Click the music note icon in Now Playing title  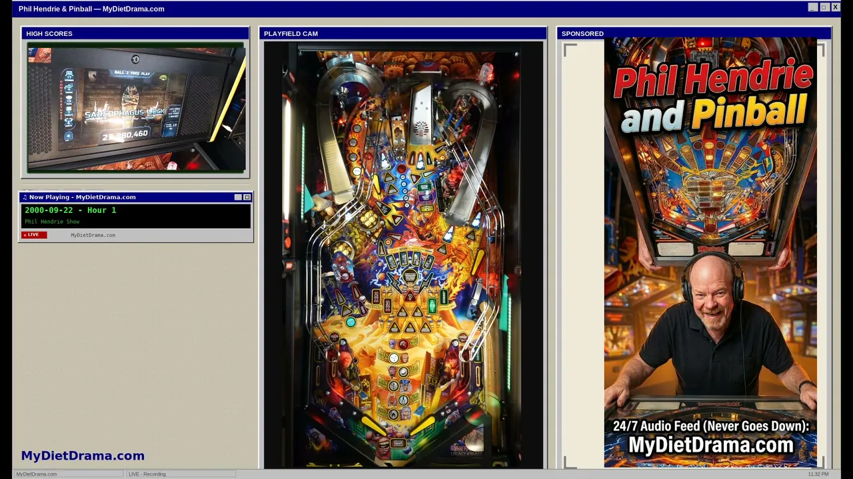point(25,197)
